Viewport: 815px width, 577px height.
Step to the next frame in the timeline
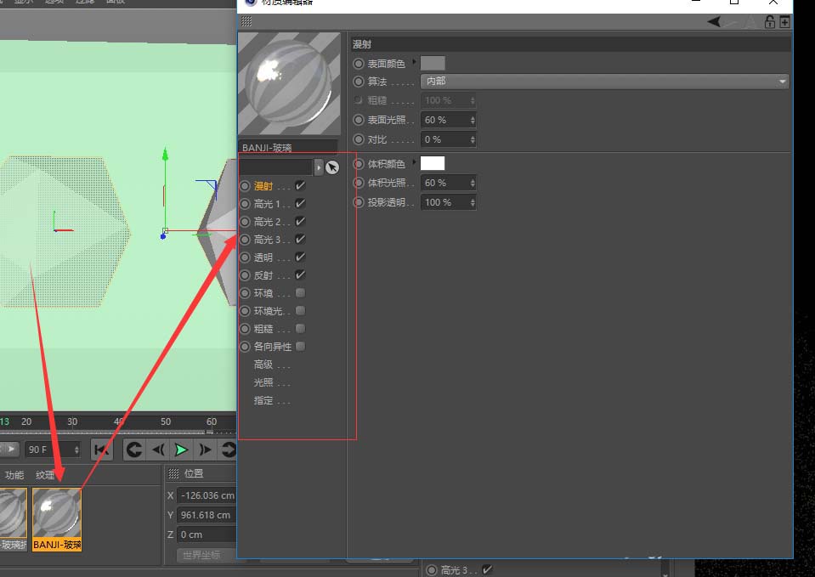tap(205, 450)
